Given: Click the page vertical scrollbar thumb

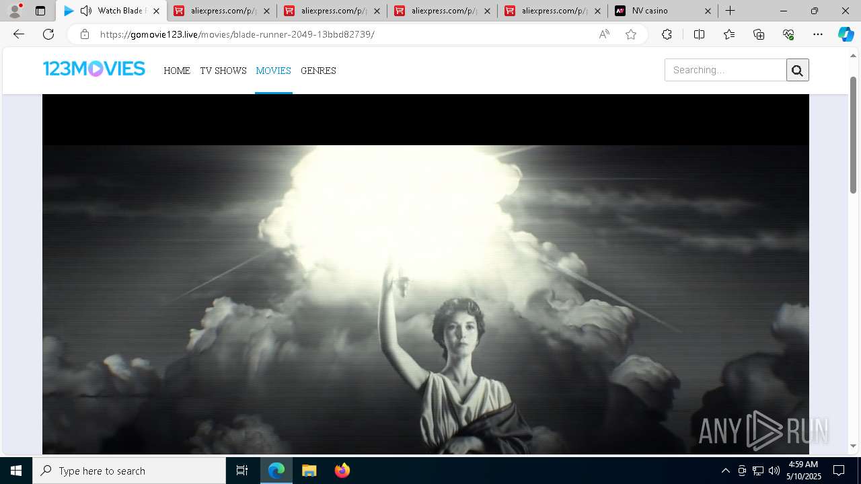Looking at the screenshot, I should click(x=854, y=134).
